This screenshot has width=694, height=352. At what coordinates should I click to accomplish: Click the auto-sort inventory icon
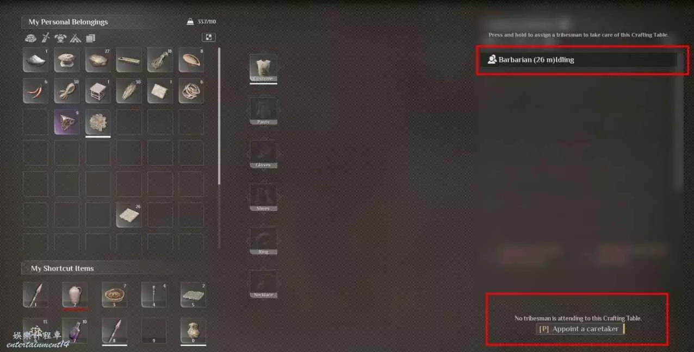point(209,37)
